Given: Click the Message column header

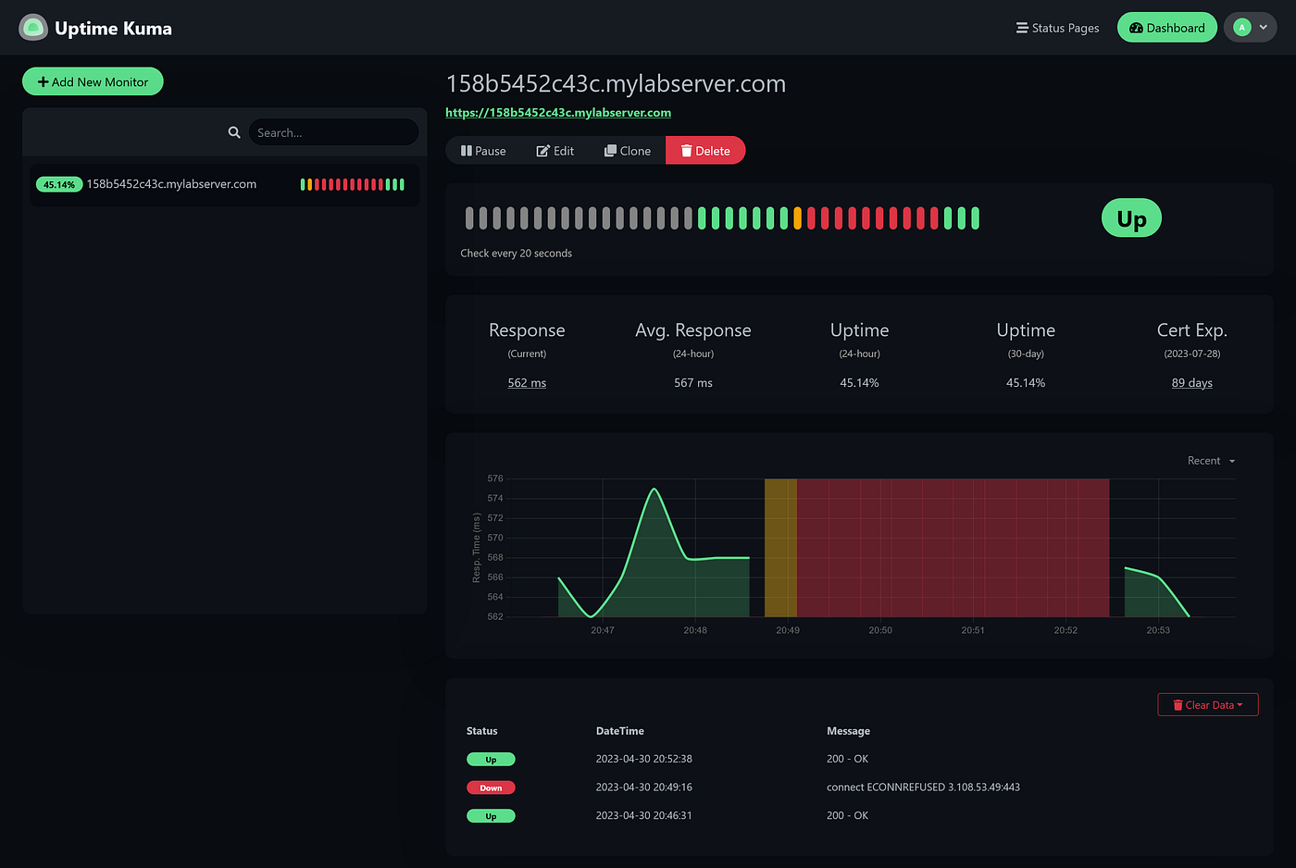Looking at the screenshot, I should coord(848,731).
